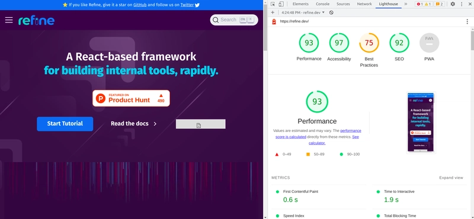Toggle the device toolbar icon in DevTools
The height and width of the screenshot is (219, 474).
[281, 4]
